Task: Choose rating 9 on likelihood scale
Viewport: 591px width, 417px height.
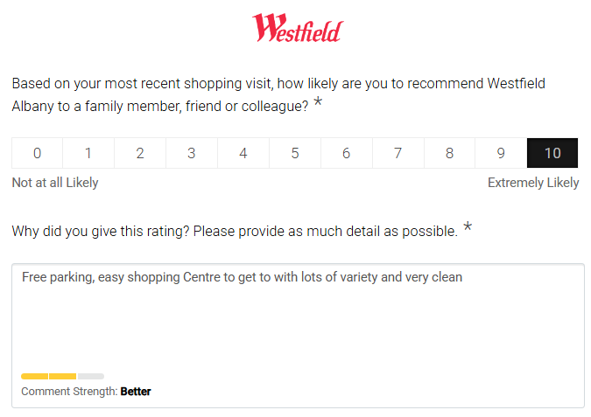Action: coord(501,153)
